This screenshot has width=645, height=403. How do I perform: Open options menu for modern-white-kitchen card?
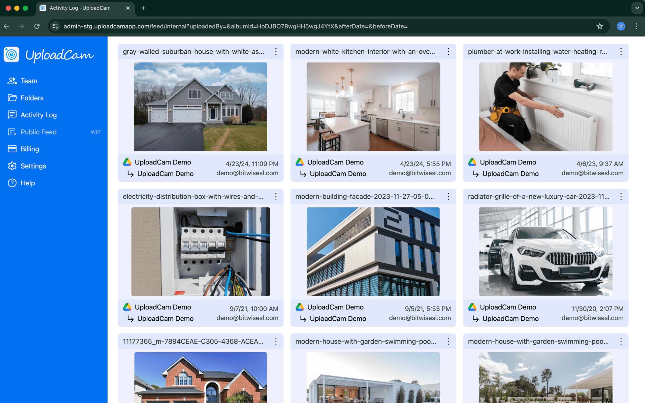click(448, 51)
